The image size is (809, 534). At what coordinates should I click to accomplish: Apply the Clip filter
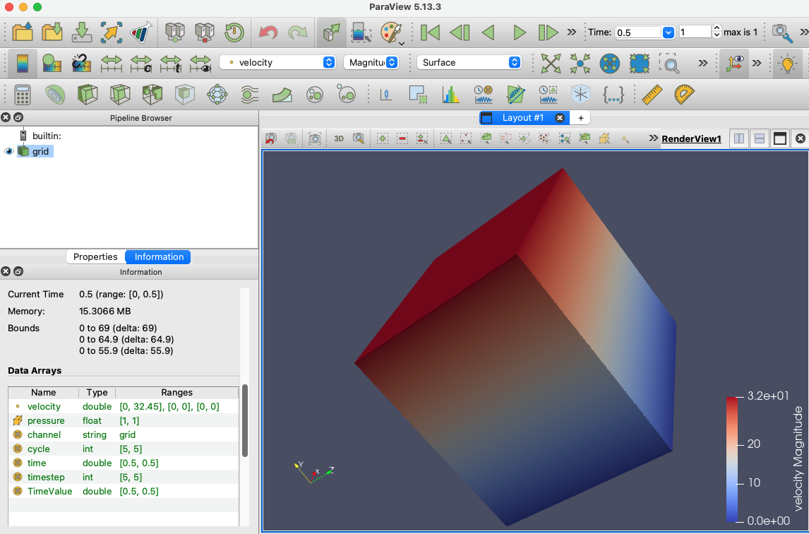(88, 95)
